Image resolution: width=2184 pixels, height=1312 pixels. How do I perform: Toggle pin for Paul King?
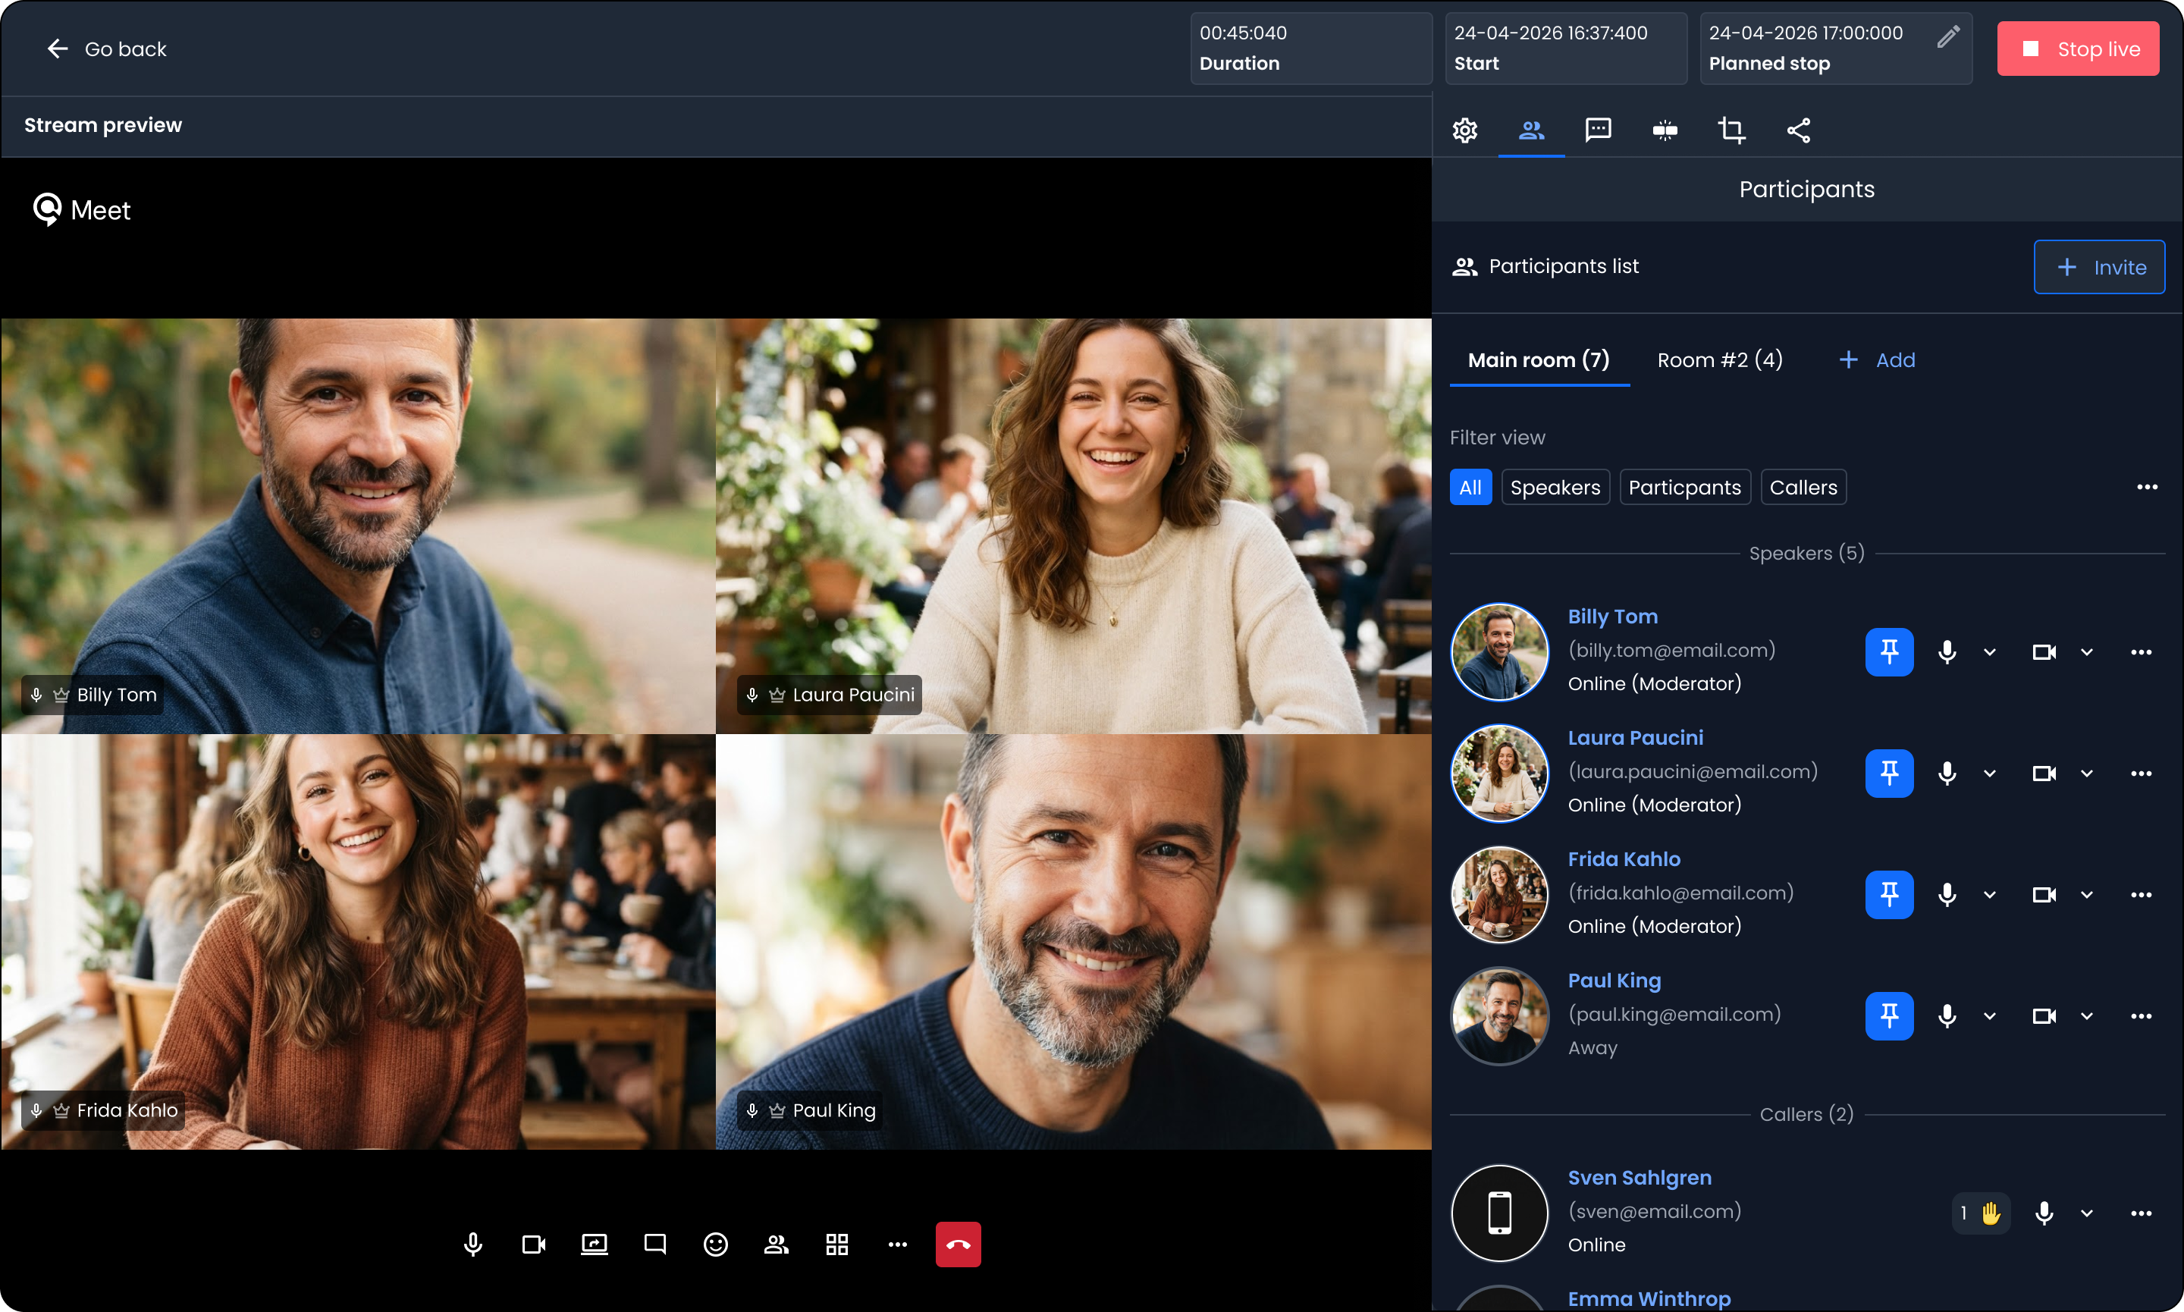tap(1890, 1015)
